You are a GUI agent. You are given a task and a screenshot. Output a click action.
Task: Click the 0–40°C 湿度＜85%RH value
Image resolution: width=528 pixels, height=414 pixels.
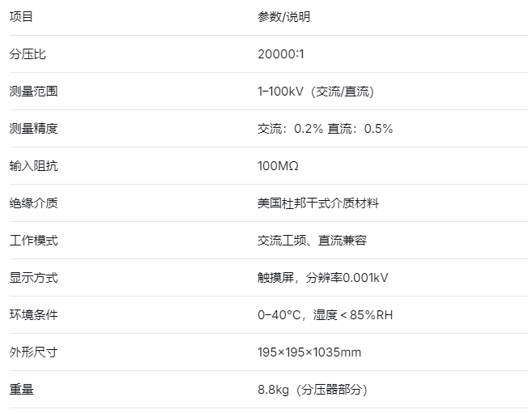coord(325,315)
